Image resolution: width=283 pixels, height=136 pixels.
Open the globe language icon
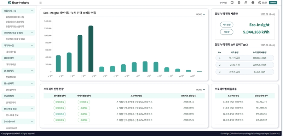click(253, 3)
